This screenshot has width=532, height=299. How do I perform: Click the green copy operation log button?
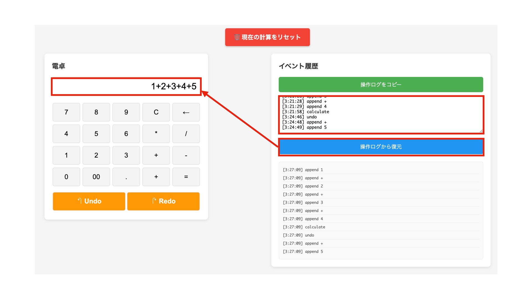click(381, 84)
